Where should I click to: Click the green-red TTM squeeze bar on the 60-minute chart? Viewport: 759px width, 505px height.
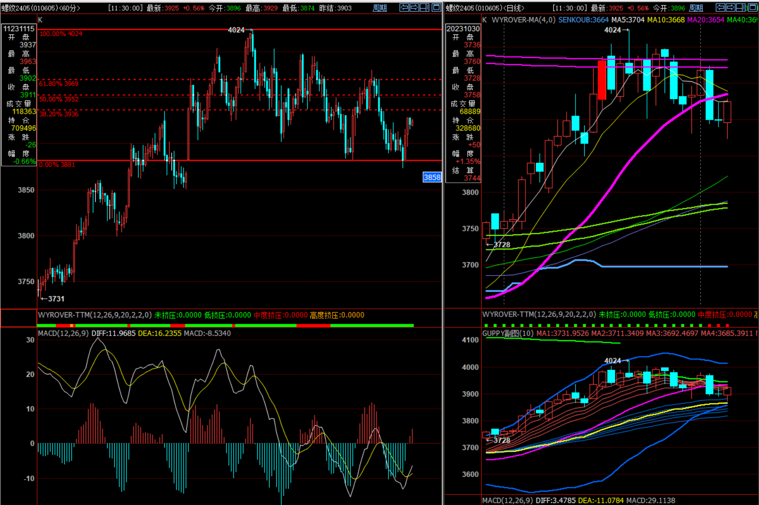[225, 326]
